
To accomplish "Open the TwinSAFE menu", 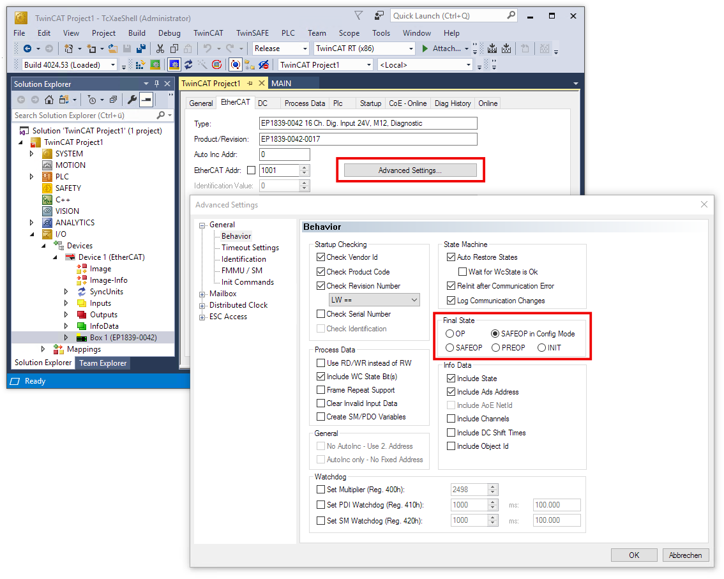I will (252, 33).
